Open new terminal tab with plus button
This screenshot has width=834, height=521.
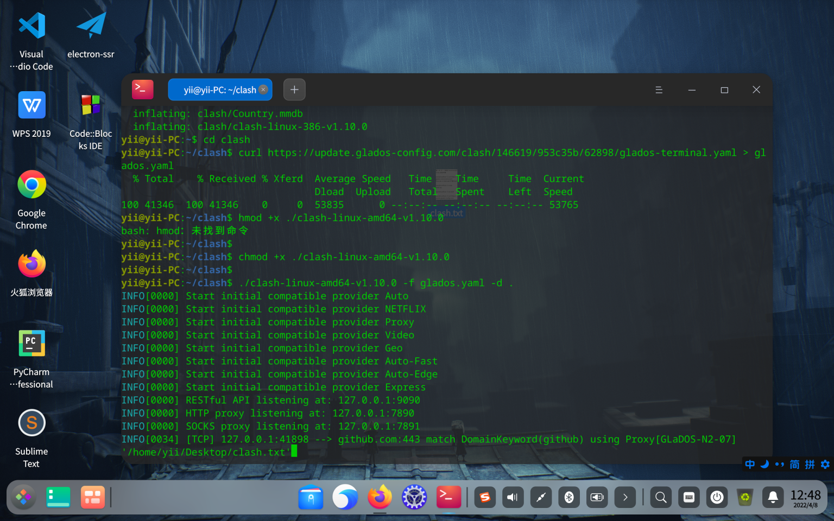[x=294, y=90]
